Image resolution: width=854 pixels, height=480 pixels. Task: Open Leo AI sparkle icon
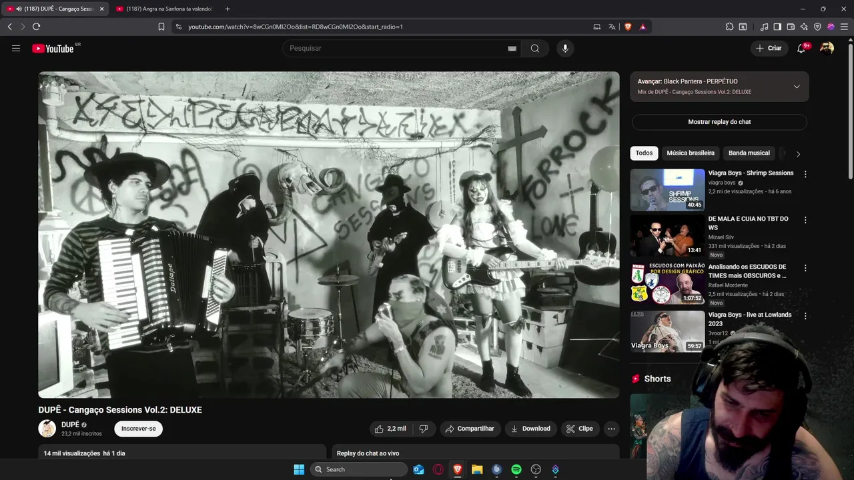804,27
